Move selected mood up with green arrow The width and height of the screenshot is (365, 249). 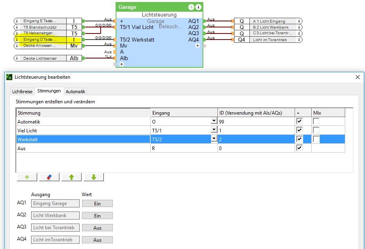71,177
